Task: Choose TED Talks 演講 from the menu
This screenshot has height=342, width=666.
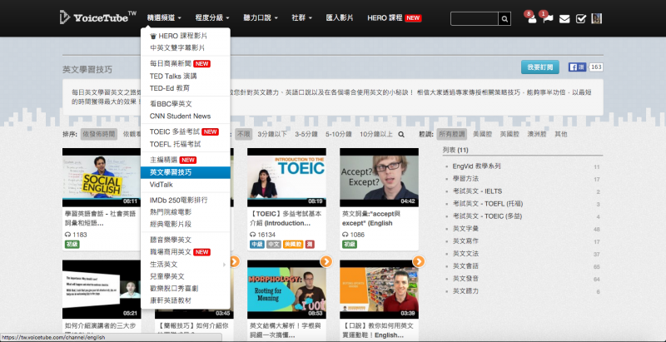Action: click(172, 76)
